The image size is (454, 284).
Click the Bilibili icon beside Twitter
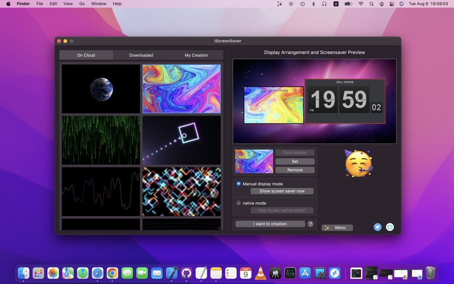coord(390,227)
